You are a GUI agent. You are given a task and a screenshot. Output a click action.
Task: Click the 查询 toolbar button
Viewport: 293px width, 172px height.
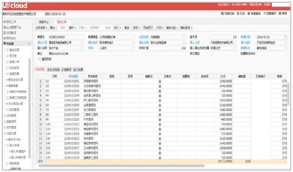point(127,28)
